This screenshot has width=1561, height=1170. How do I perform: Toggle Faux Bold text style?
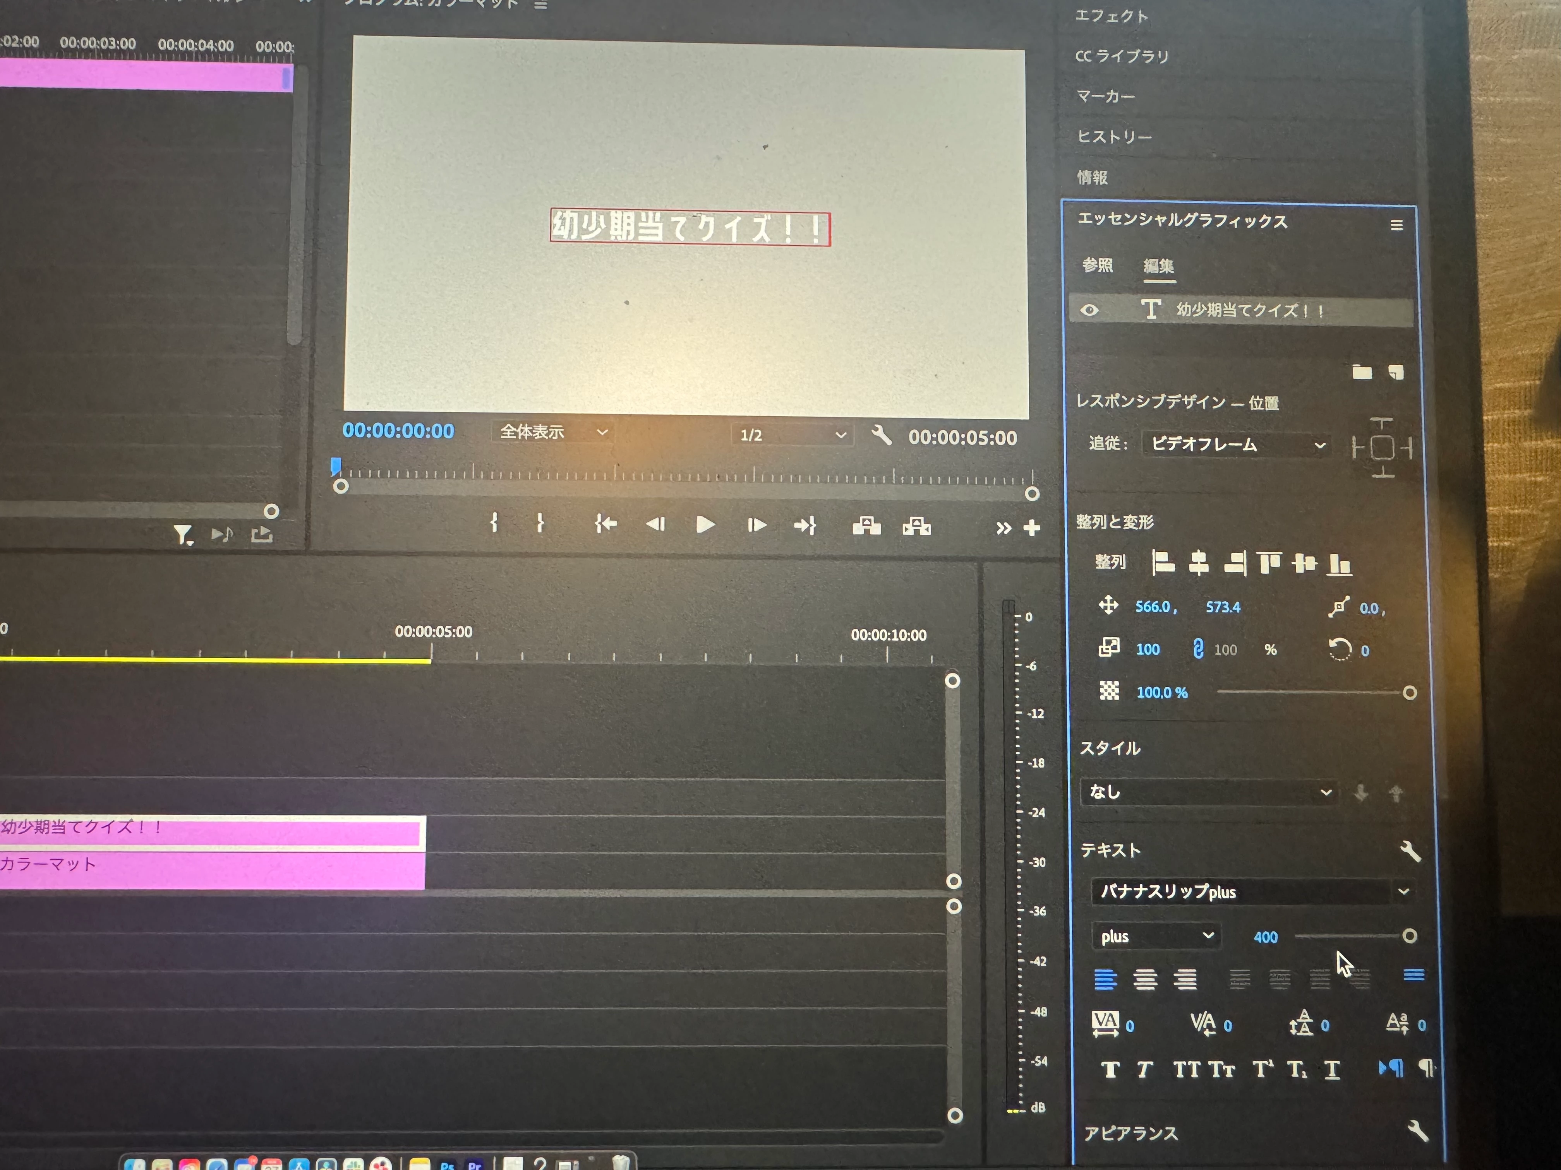(x=1110, y=1070)
